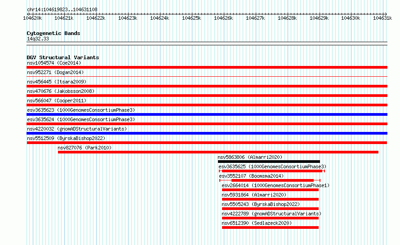The width and height of the screenshot is (400, 245).
Task: Select the nsv5931864 (Almarri2020) label
Action: (254, 195)
